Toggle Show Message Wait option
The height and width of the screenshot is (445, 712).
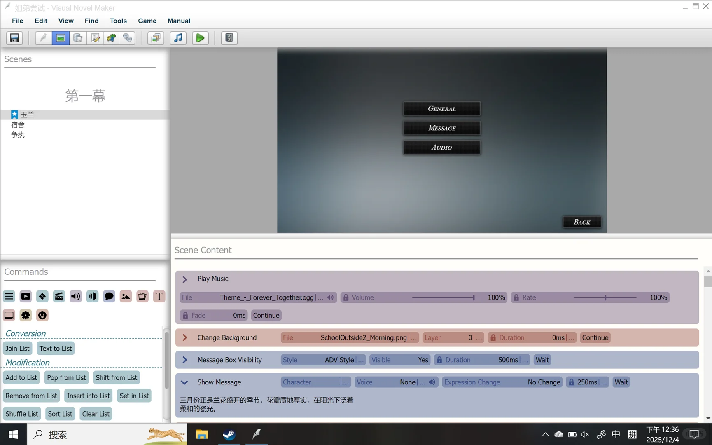pos(621,382)
